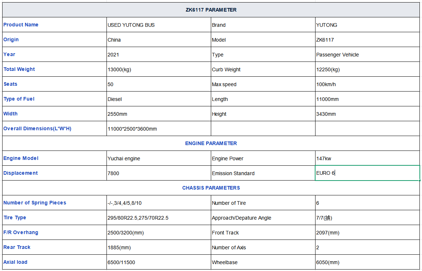Screen dimensions: 422x271
Task: Select the Height label cell
Action: (263, 114)
